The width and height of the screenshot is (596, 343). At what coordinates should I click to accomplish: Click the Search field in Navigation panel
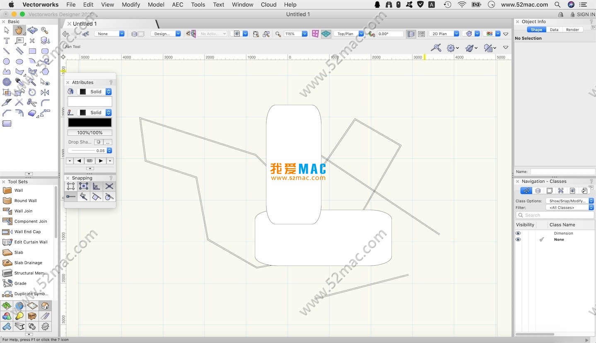coord(555,215)
